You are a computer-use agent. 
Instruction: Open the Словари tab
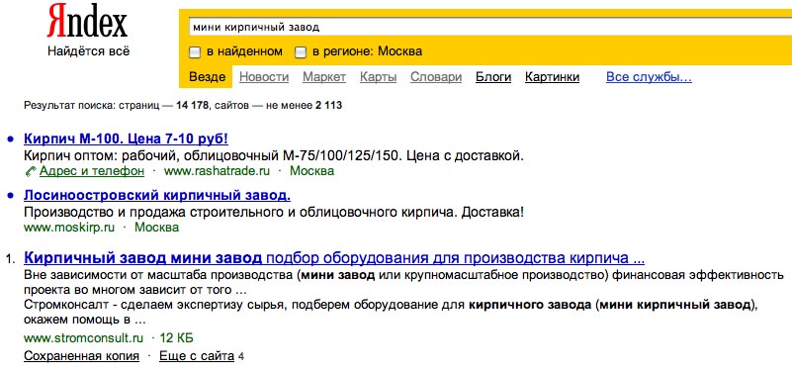coord(436,77)
